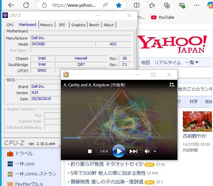Click the PayPayグルメ icon in the sidebar
The width and height of the screenshot is (213, 186).
[10, 184]
